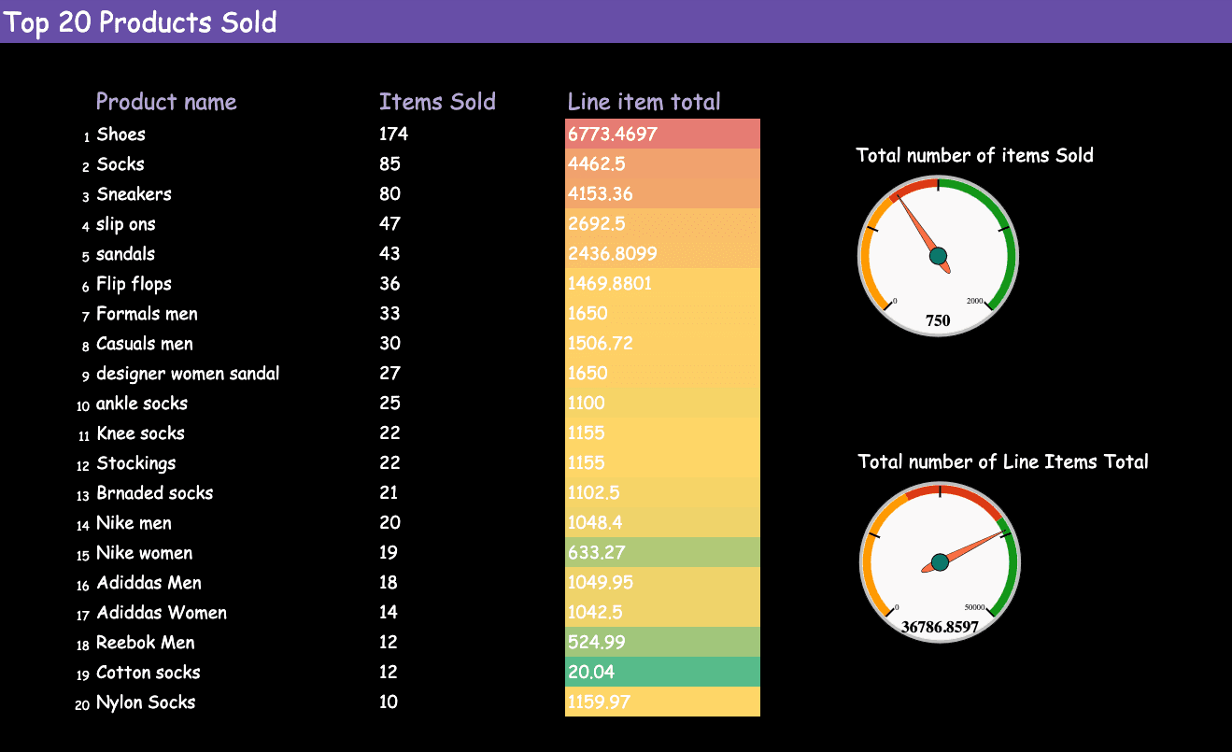Click the light green 633.27 total cell

662,553
